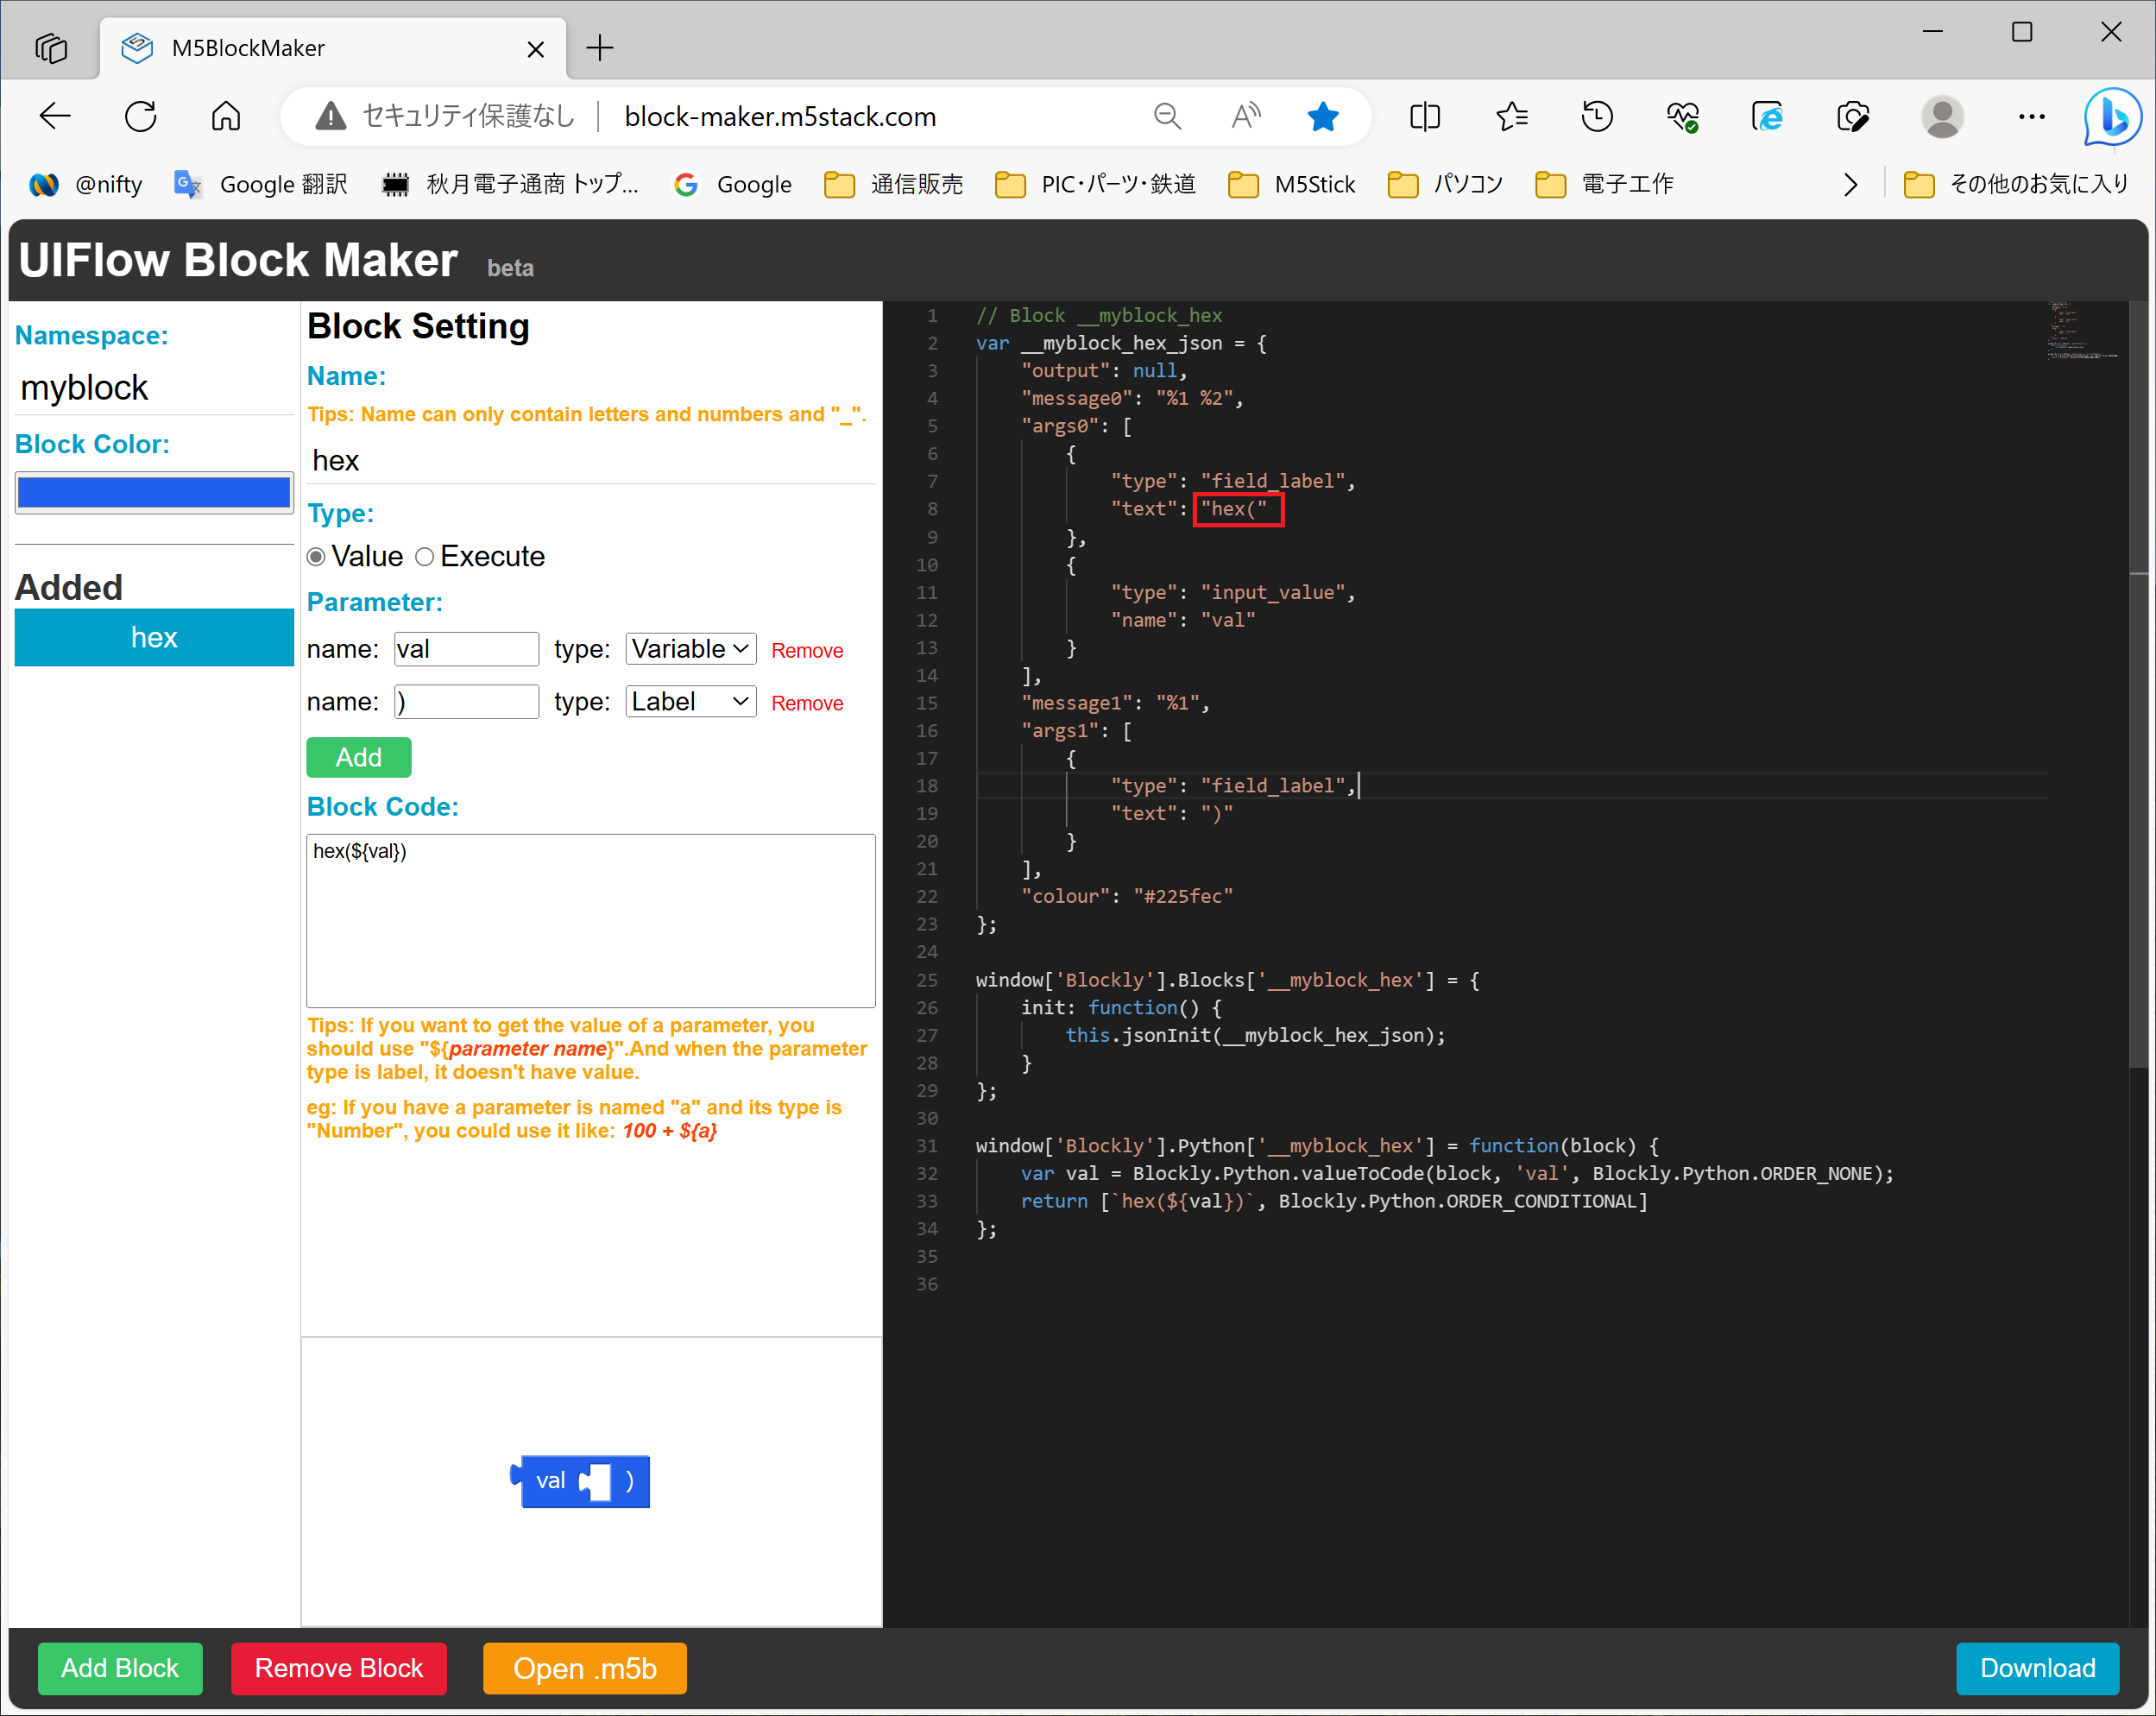Select the Value type radio button
The height and width of the screenshot is (1716, 2156).
tap(316, 557)
